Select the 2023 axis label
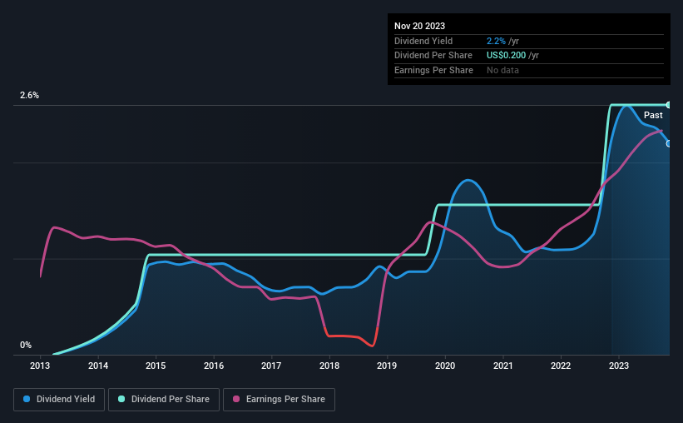 tap(619, 366)
